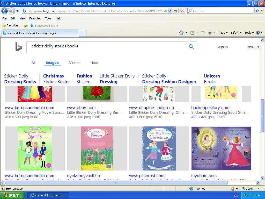Open the View menu

click(22, 18)
